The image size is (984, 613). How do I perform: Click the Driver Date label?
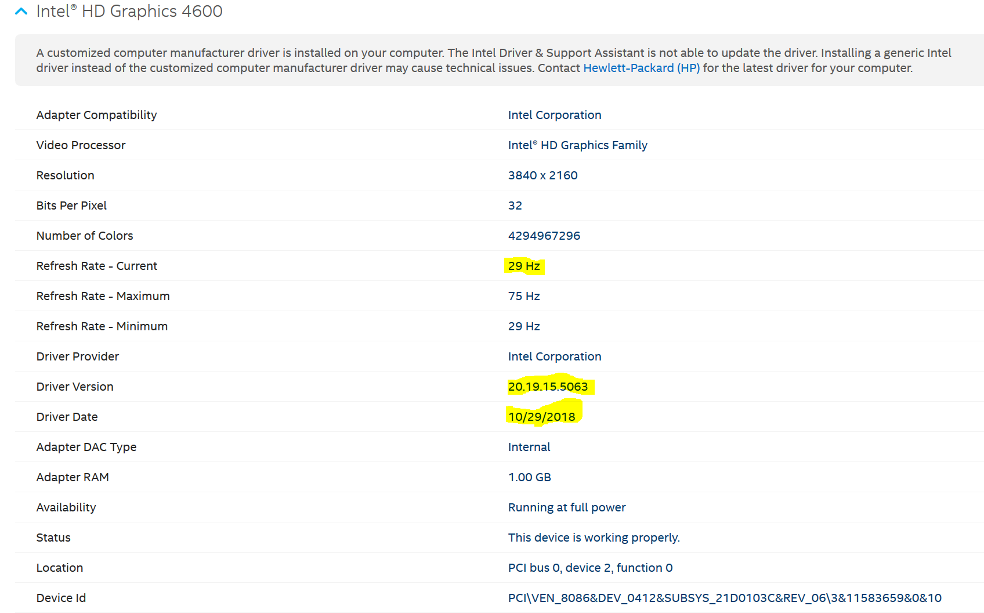67,417
